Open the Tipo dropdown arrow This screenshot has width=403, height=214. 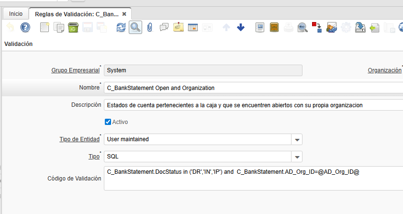click(x=297, y=157)
